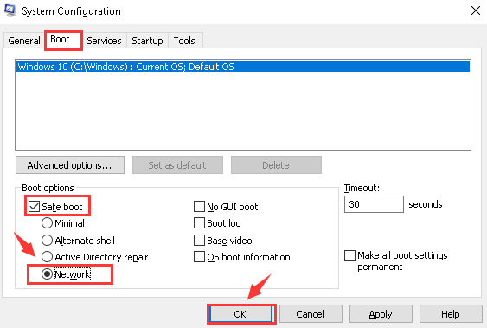Choose the Minimal safe boot option
Image resolution: width=487 pixels, height=328 pixels.
(x=47, y=223)
